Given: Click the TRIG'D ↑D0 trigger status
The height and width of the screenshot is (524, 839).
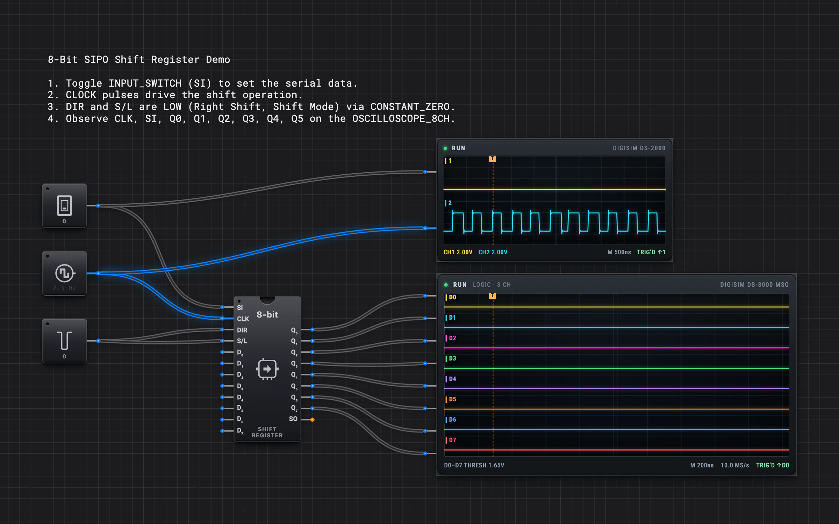Looking at the screenshot, I should click(x=772, y=465).
